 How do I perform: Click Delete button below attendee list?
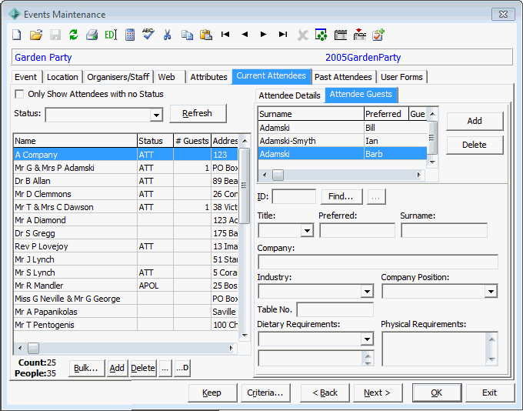[143, 368]
